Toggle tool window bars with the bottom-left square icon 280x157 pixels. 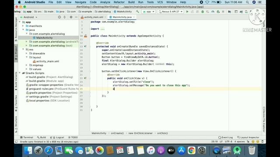point(17,142)
